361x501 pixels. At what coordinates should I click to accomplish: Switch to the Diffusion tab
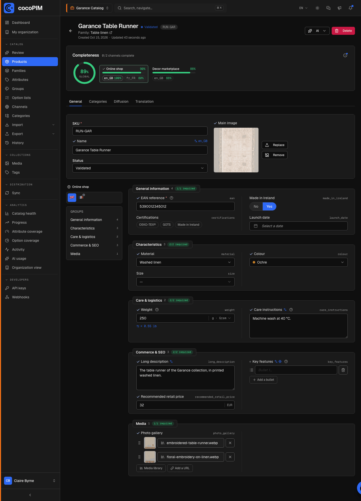point(121,101)
